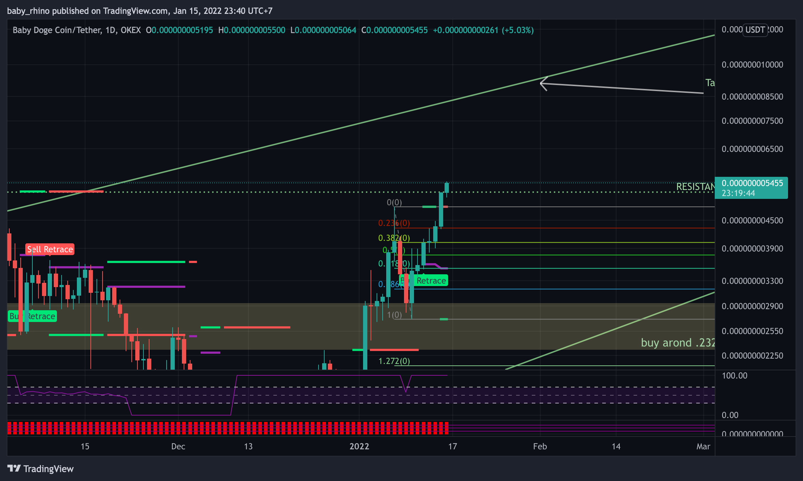Image resolution: width=803 pixels, height=481 pixels.
Task: Click the +5.03% change value
Action: [518, 30]
